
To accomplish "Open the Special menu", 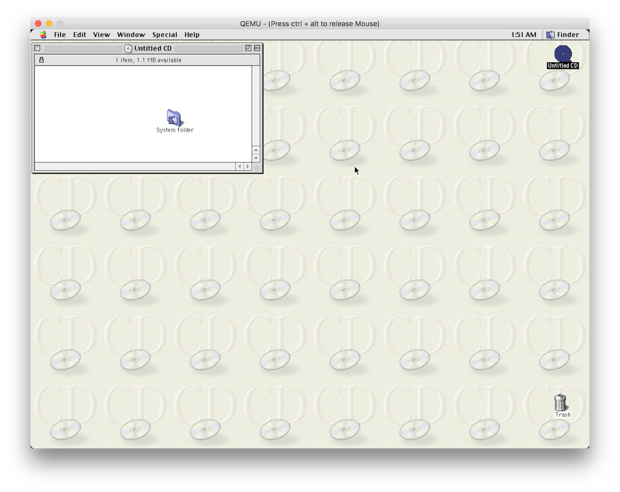I will coord(165,35).
